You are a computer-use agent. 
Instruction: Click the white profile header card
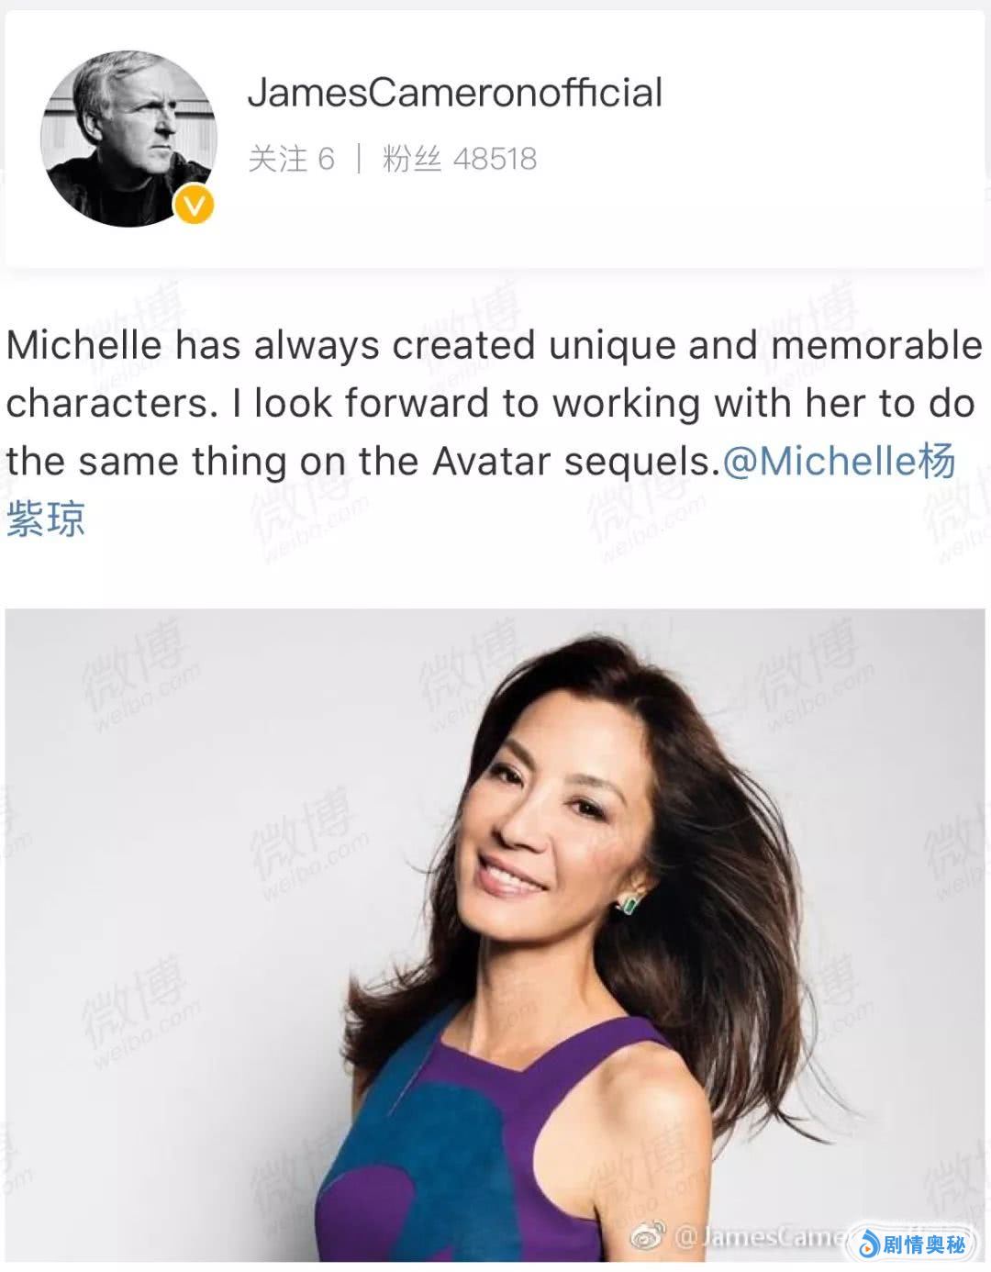[x=495, y=139]
